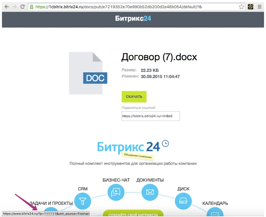Click the Поделиться ссылкой label
This screenshot has width=266, height=217.
point(138,108)
